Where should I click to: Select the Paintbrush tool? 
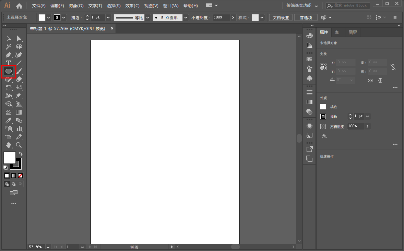tap(19, 71)
